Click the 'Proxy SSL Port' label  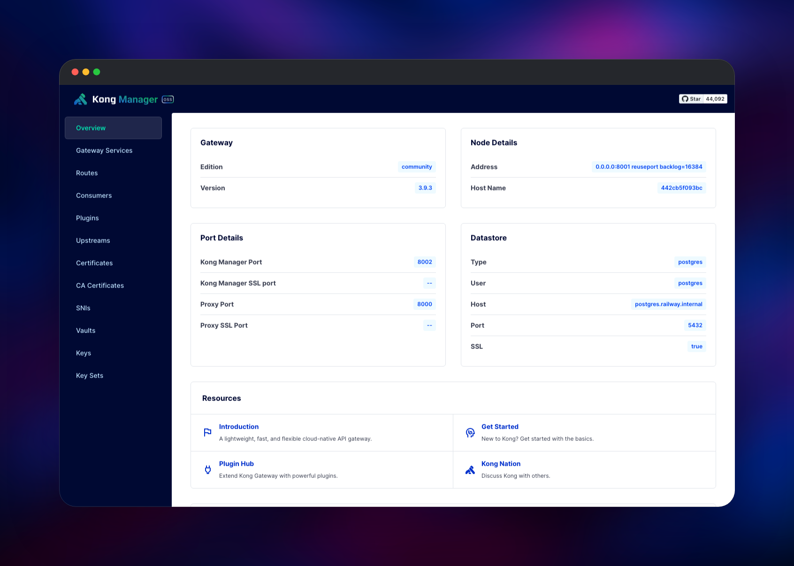pos(224,325)
